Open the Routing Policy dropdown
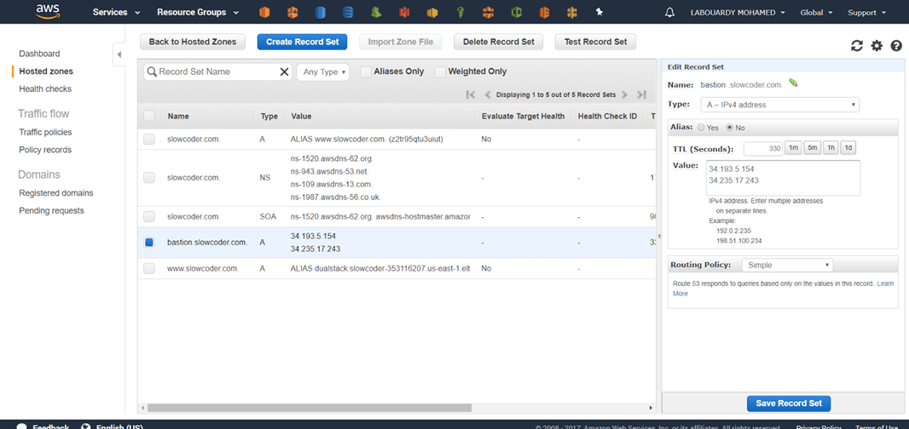The width and height of the screenshot is (909, 429). [787, 266]
